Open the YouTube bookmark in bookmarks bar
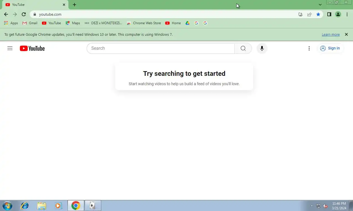This screenshot has width=353, height=211. tap(51, 23)
